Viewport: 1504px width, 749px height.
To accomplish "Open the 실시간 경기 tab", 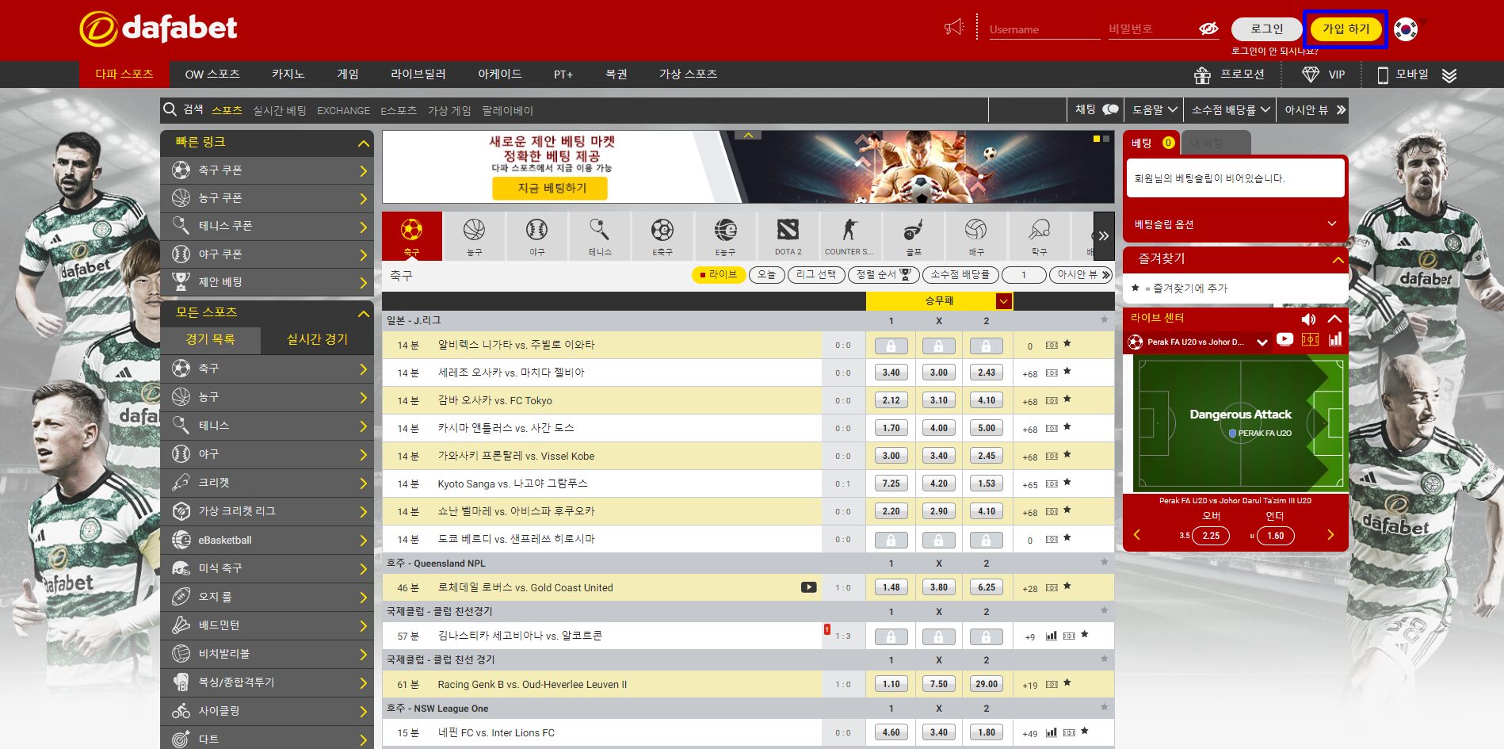I will tap(315, 339).
